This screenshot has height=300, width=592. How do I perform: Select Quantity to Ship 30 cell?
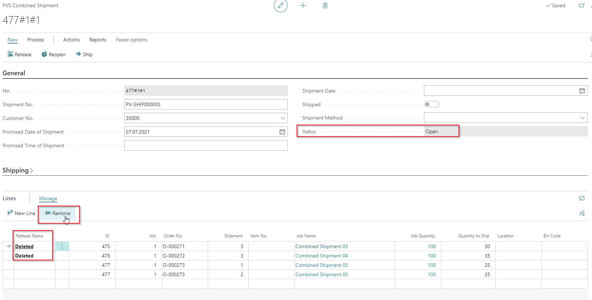tap(468, 246)
